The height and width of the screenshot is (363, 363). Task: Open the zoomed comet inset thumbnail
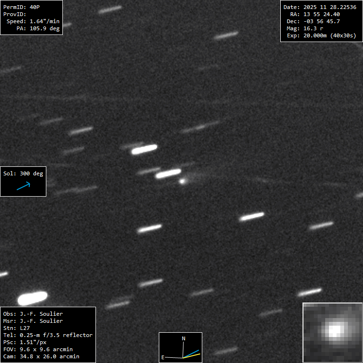332,332
